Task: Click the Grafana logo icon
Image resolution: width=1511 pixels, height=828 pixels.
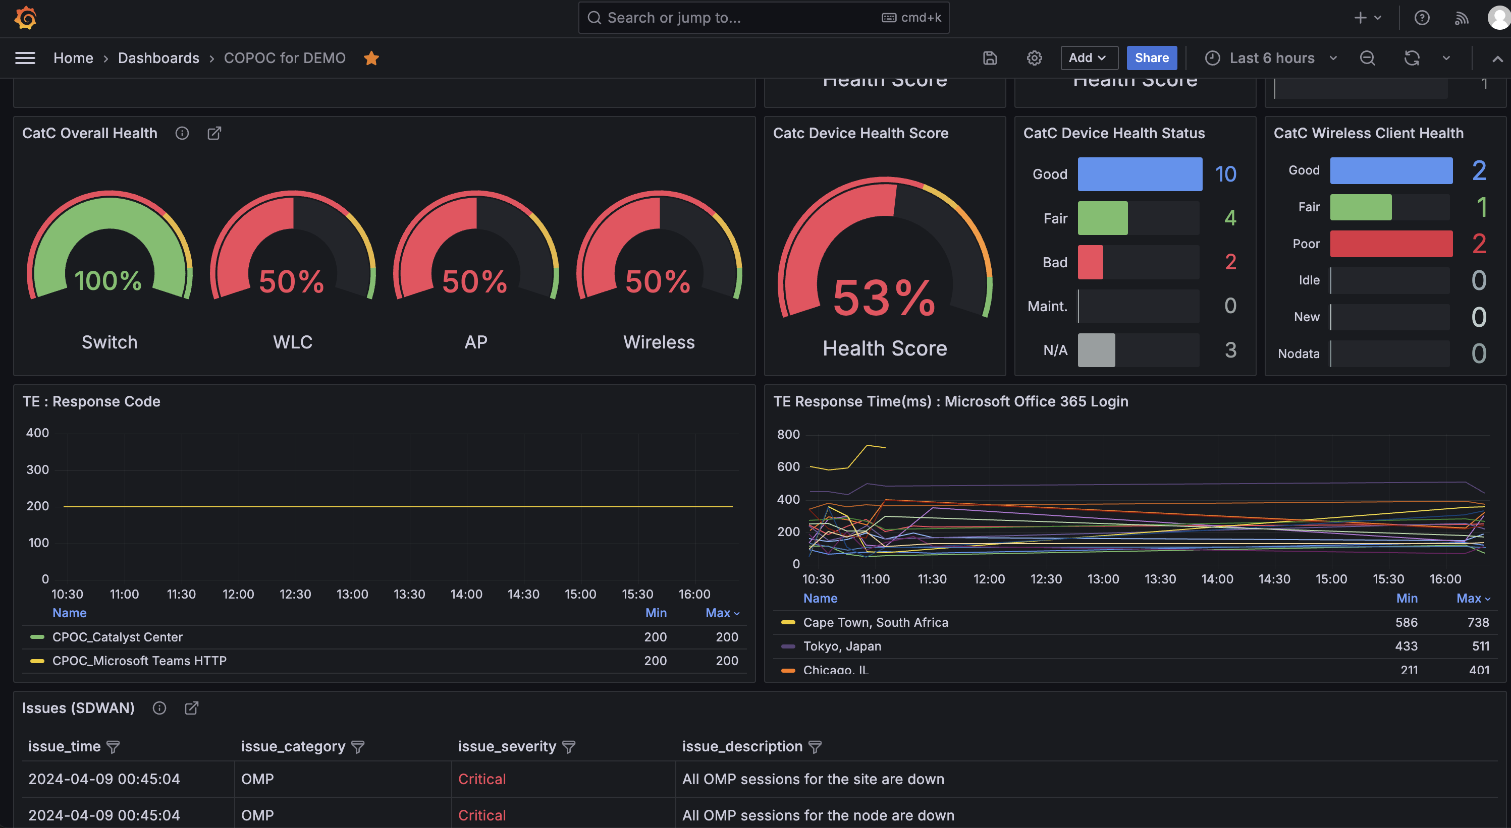Action: click(26, 18)
